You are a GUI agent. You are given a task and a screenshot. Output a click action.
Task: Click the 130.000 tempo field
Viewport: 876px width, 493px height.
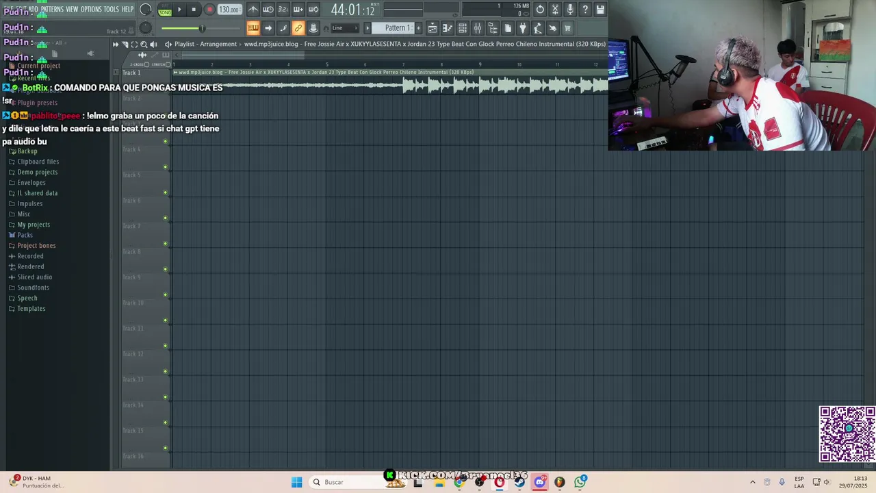click(x=229, y=10)
